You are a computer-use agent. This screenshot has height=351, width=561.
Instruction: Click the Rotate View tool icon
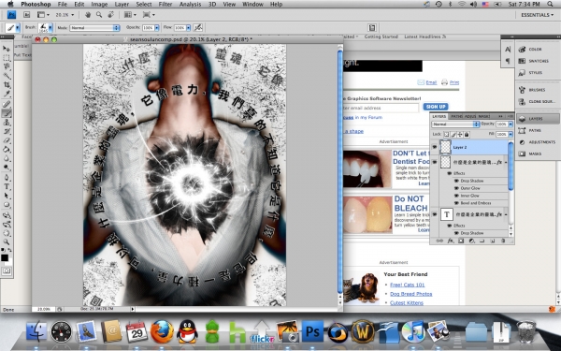[111, 15]
